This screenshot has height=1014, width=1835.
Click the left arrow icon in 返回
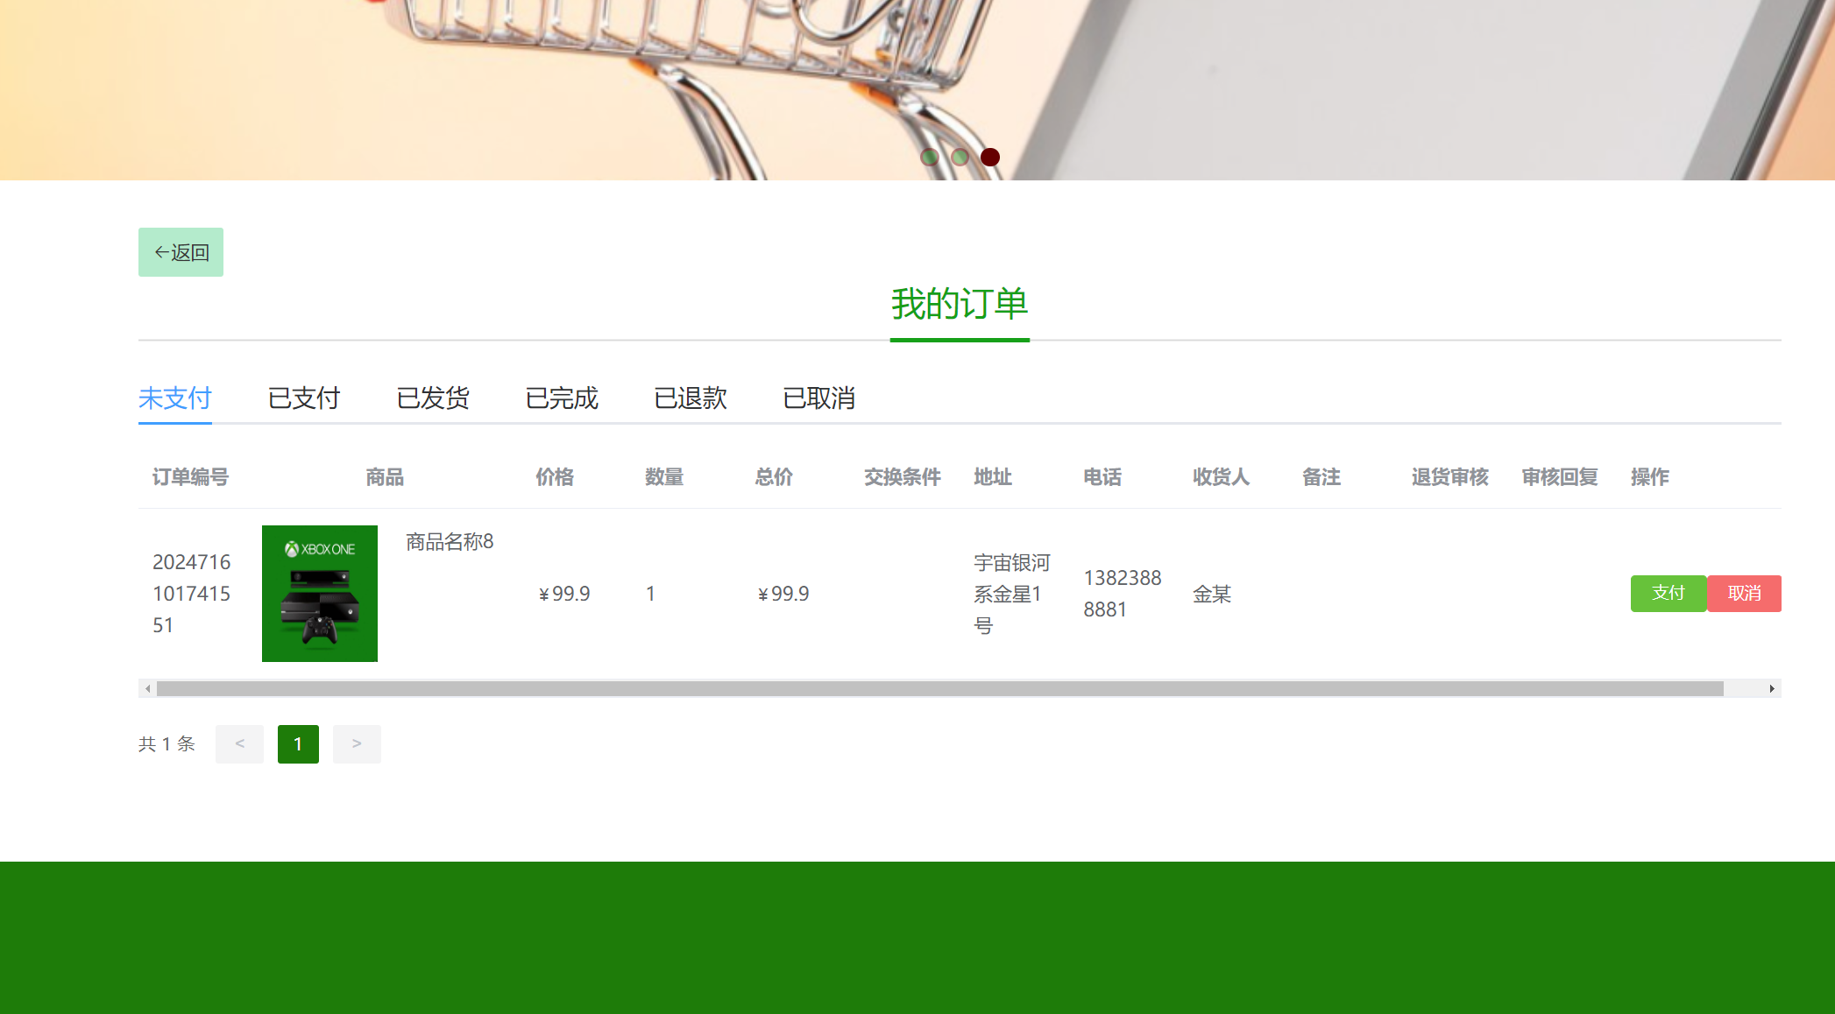click(160, 251)
